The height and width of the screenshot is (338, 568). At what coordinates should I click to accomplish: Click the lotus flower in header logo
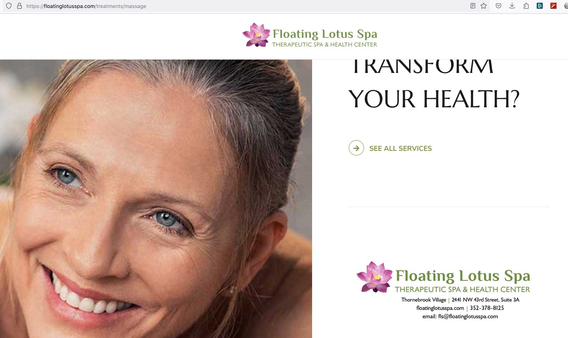pyautogui.click(x=256, y=35)
